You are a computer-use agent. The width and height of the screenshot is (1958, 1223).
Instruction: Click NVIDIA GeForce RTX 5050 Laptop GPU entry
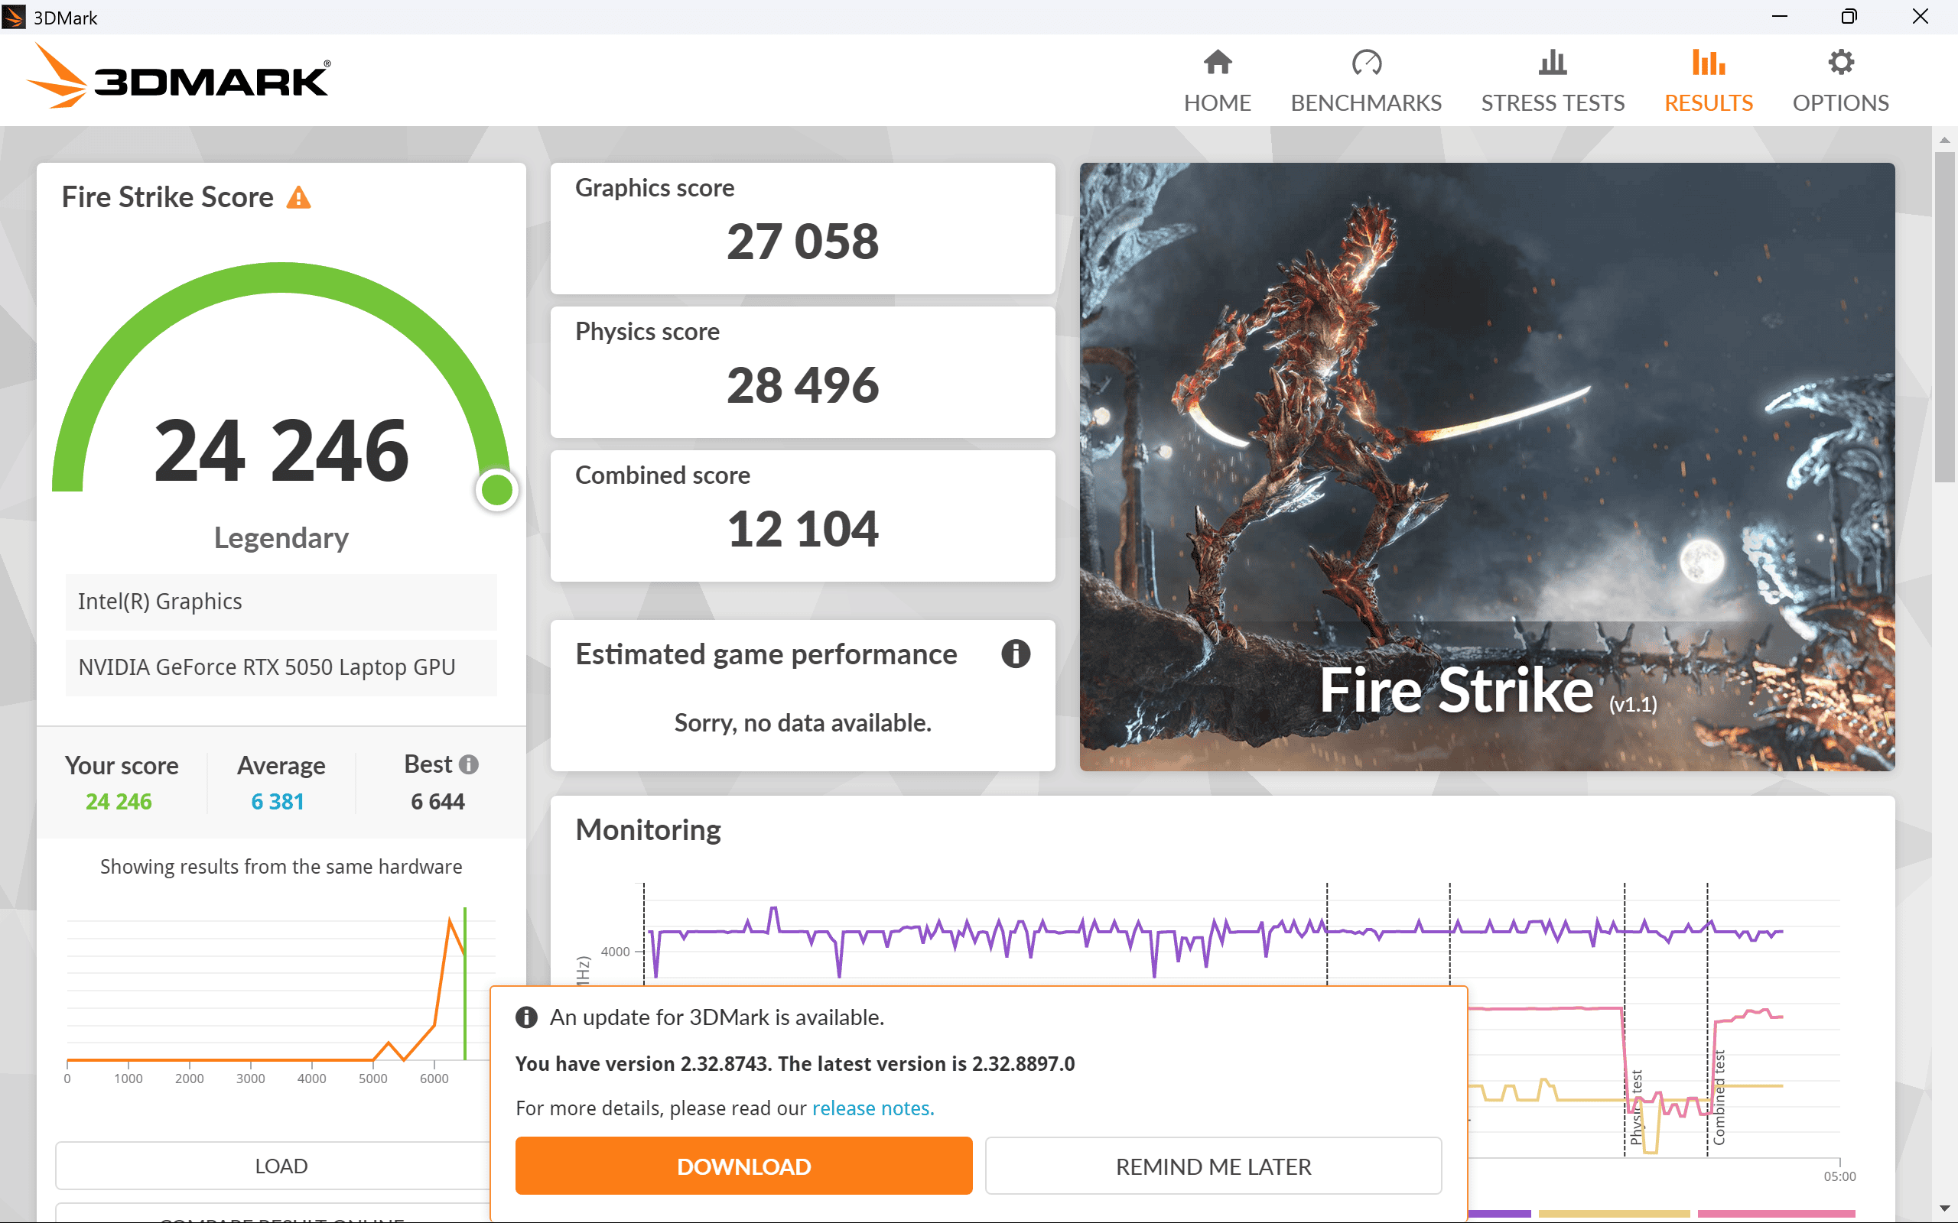click(281, 667)
